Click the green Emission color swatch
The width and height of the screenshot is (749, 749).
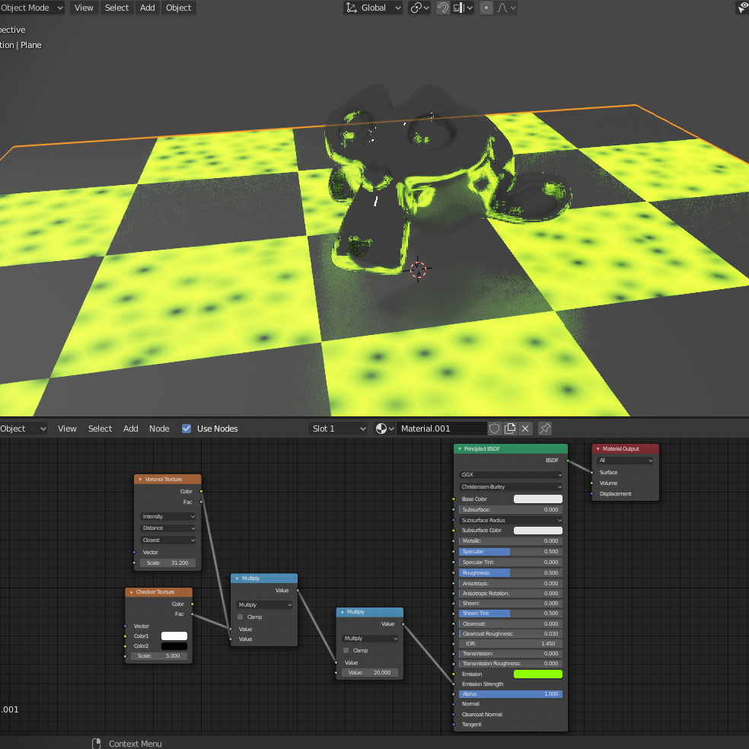(x=538, y=674)
